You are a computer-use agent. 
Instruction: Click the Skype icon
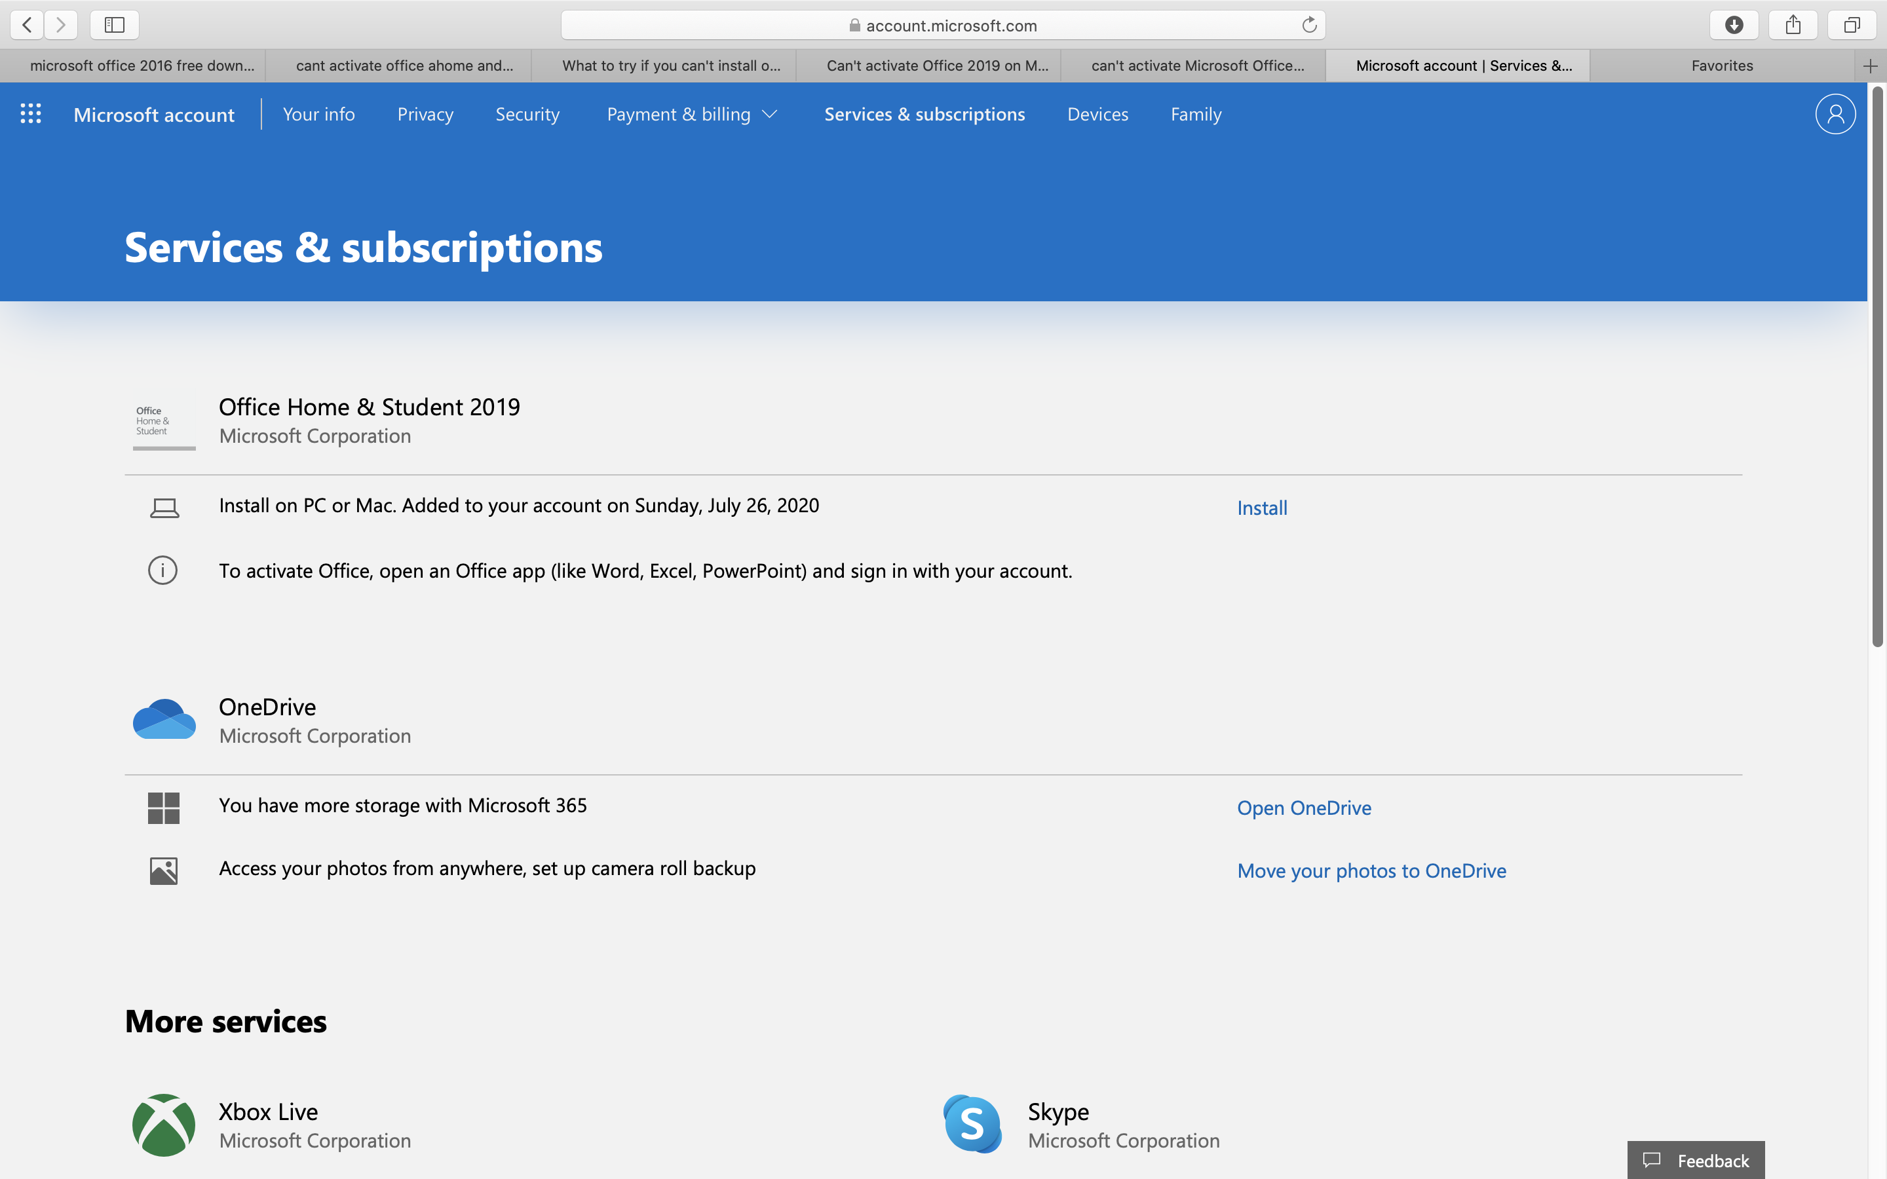(972, 1123)
